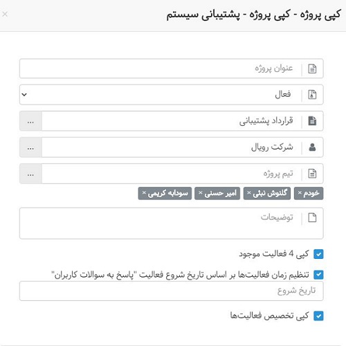
Task: Click the خودم team tag
Action: pyautogui.click(x=309, y=193)
